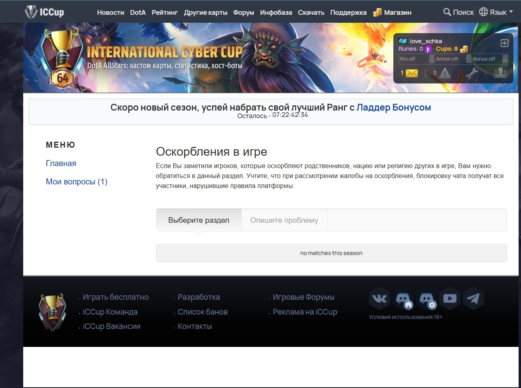Click the Cups gold coins icon
The height and width of the screenshot is (388, 521).
point(464,49)
